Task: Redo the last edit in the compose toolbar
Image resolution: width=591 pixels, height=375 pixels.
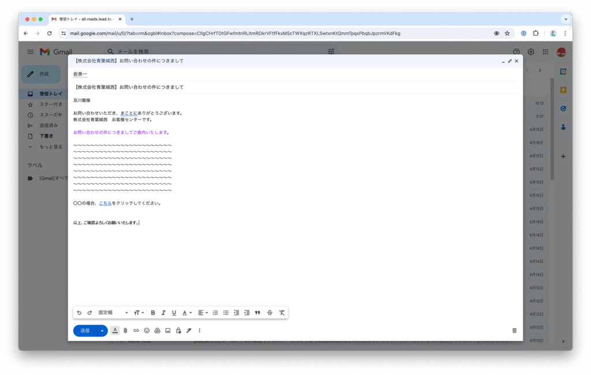Action: (x=89, y=313)
